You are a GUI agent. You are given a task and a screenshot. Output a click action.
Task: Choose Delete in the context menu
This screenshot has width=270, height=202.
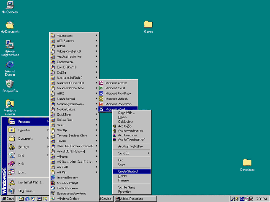[132, 176]
